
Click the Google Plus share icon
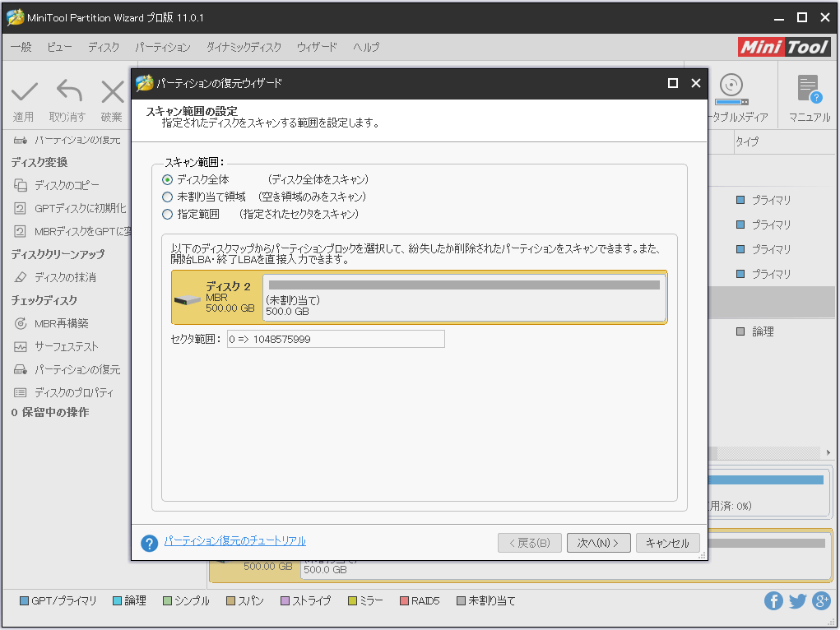[x=821, y=601]
